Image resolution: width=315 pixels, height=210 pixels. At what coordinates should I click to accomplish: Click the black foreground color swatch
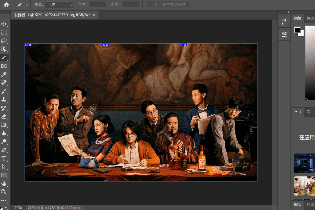(x=297, y=30)
